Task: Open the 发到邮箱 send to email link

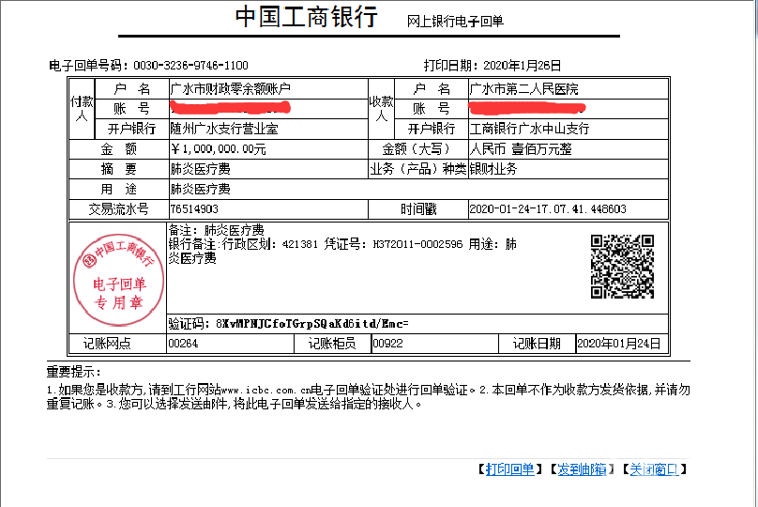Action: click(582, 469)
